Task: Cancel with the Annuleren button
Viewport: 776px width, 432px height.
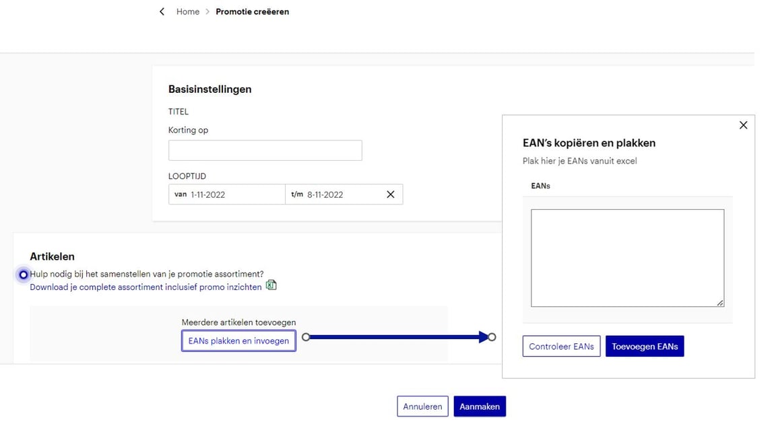Action: [422, 406]
